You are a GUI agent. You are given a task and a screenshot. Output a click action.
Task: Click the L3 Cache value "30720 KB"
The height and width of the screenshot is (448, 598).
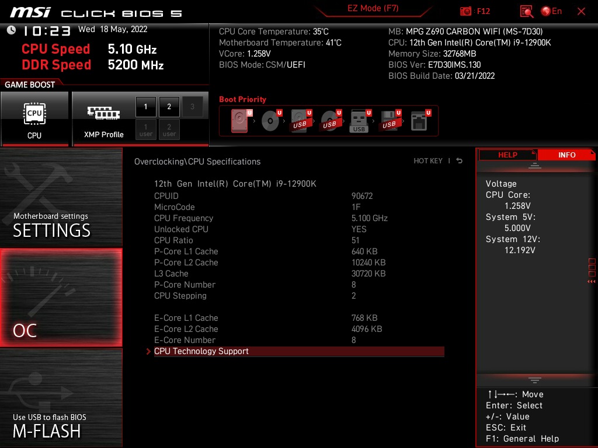coord(368,274)
